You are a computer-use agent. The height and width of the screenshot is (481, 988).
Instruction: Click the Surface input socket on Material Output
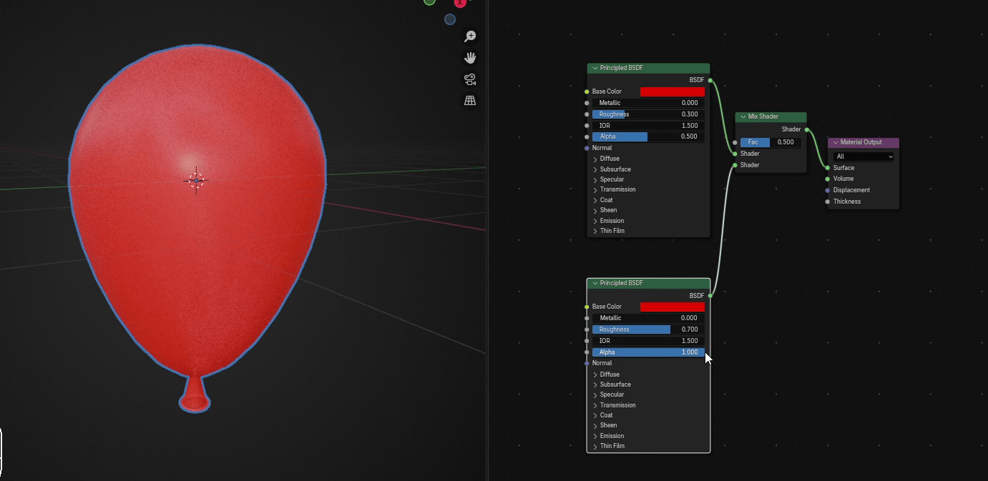828,168
